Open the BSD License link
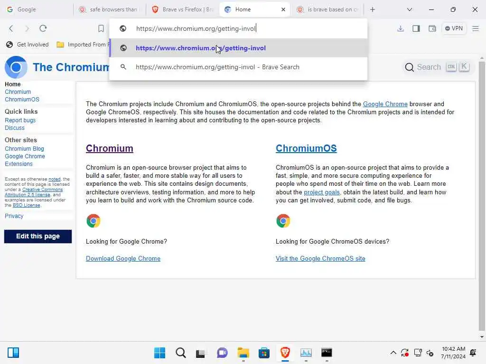486x364 pixels. coord(27,205)
